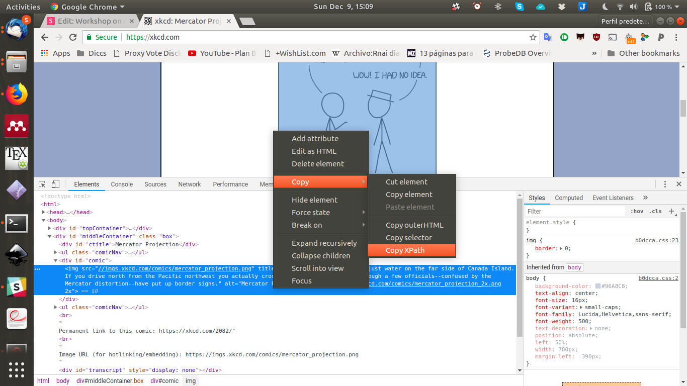Viewport: 687px width, 386px height.
Task: Choose Scroll into view
Action: point(321,268)
